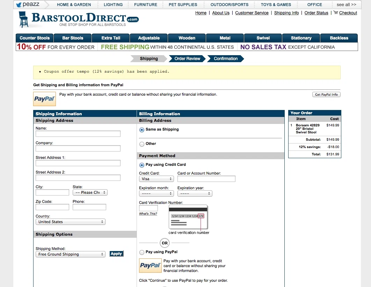Image resolution: width=371 pixels, height=287 pixels.
Task: Click the Card Verification Number field
Action: pos(148,208)
